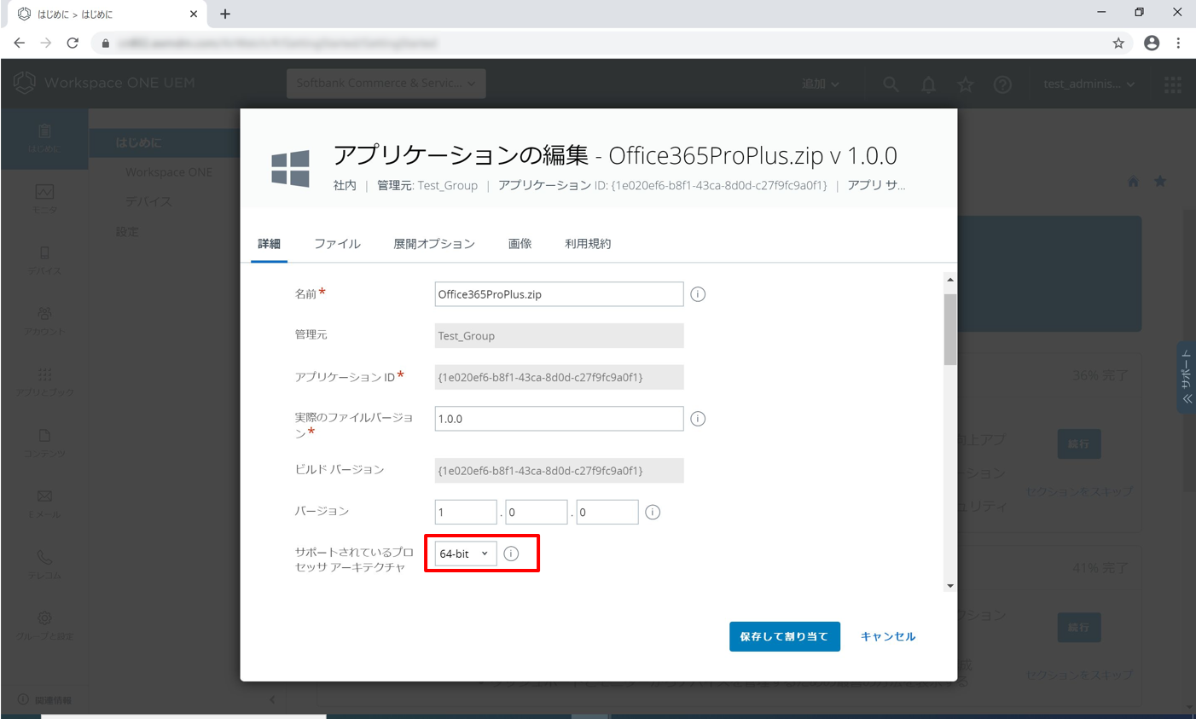Select Workspace ONE in the left submenu
The width and height of the screenshot is (1196, 719).
coord(169,172)
